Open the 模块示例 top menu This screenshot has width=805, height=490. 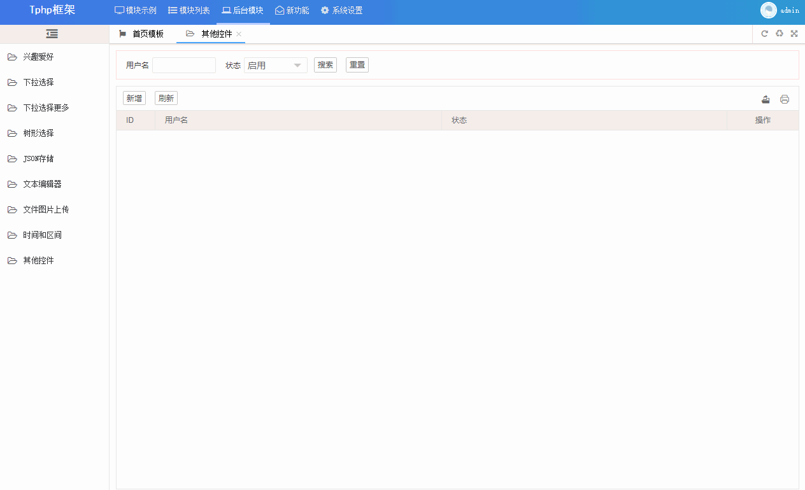(x=136, y=10)
